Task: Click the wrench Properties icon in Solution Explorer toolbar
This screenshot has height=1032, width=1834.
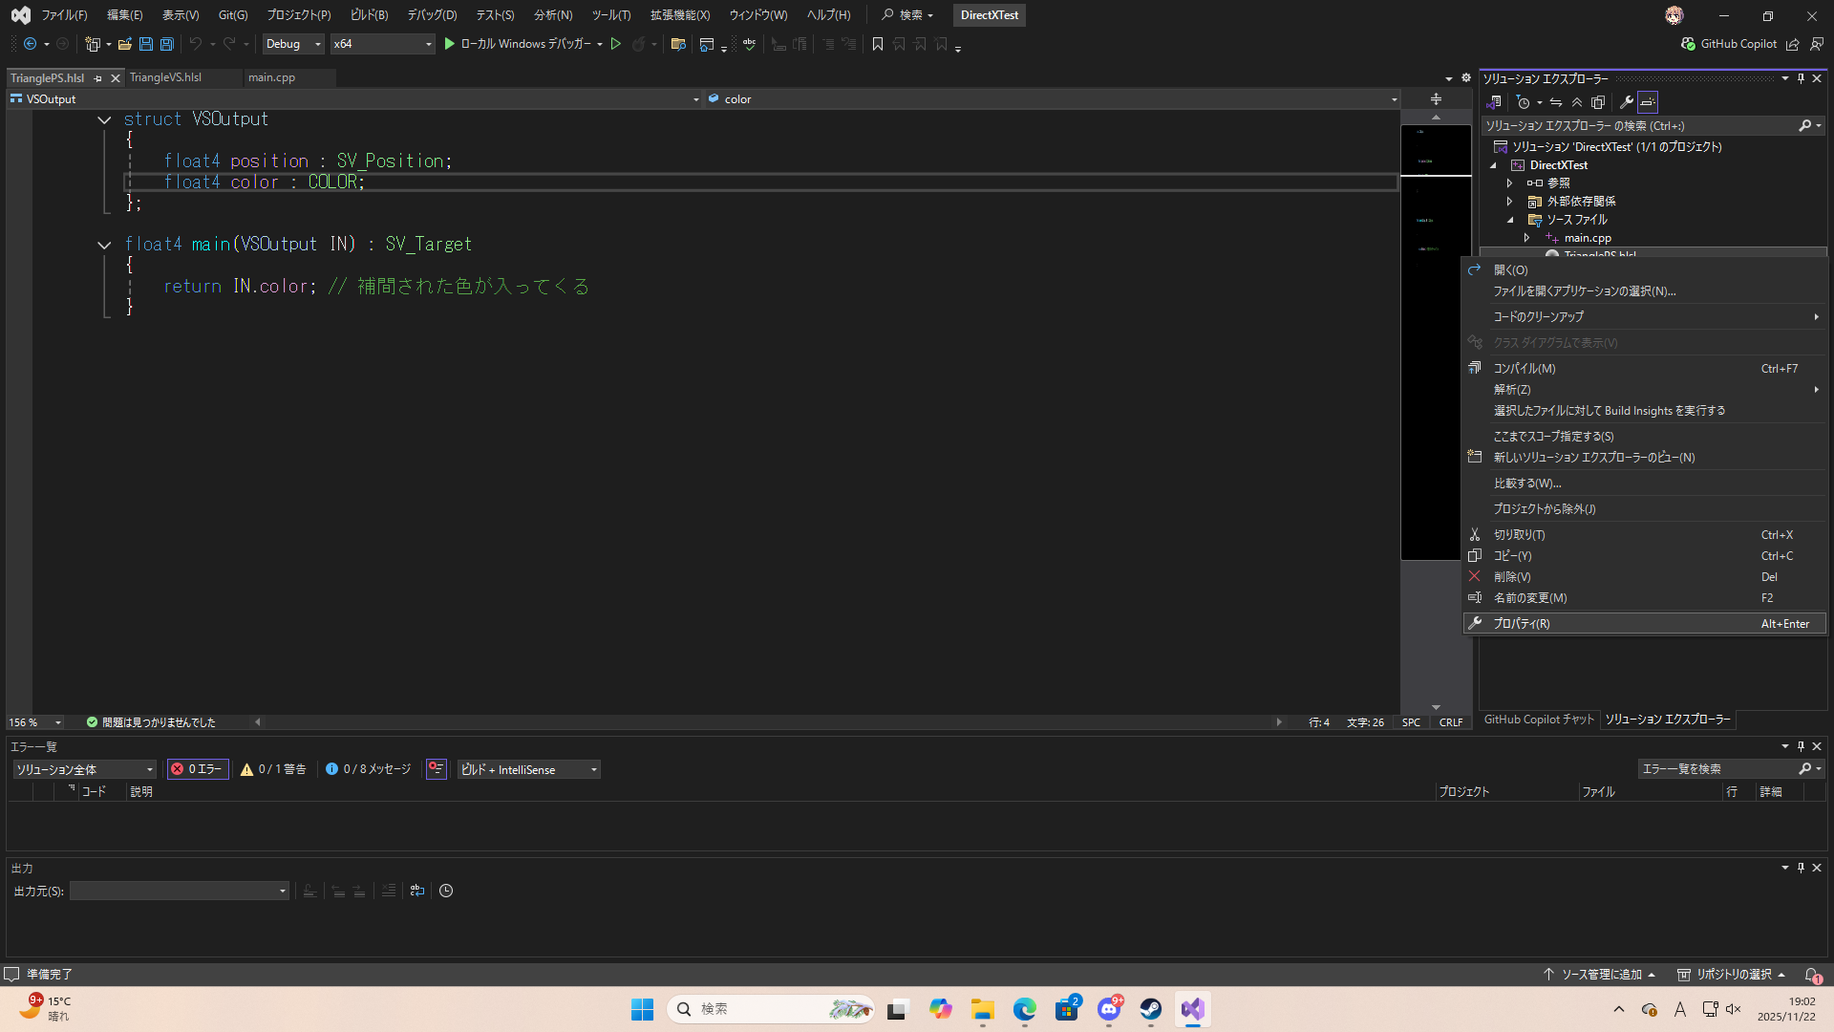Action: tap(1627, 102)
